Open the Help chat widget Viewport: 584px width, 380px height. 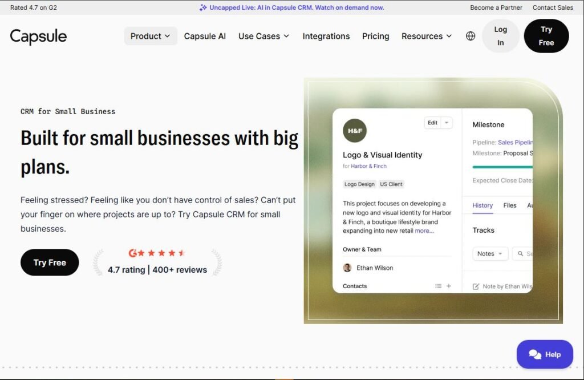545,354
